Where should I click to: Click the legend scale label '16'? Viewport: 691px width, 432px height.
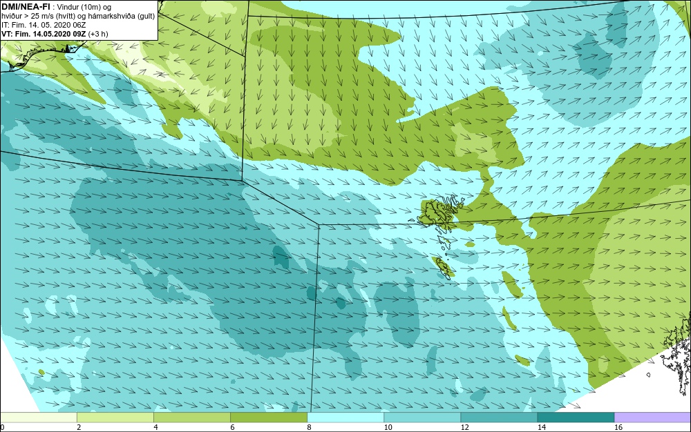tap(618, 427)
